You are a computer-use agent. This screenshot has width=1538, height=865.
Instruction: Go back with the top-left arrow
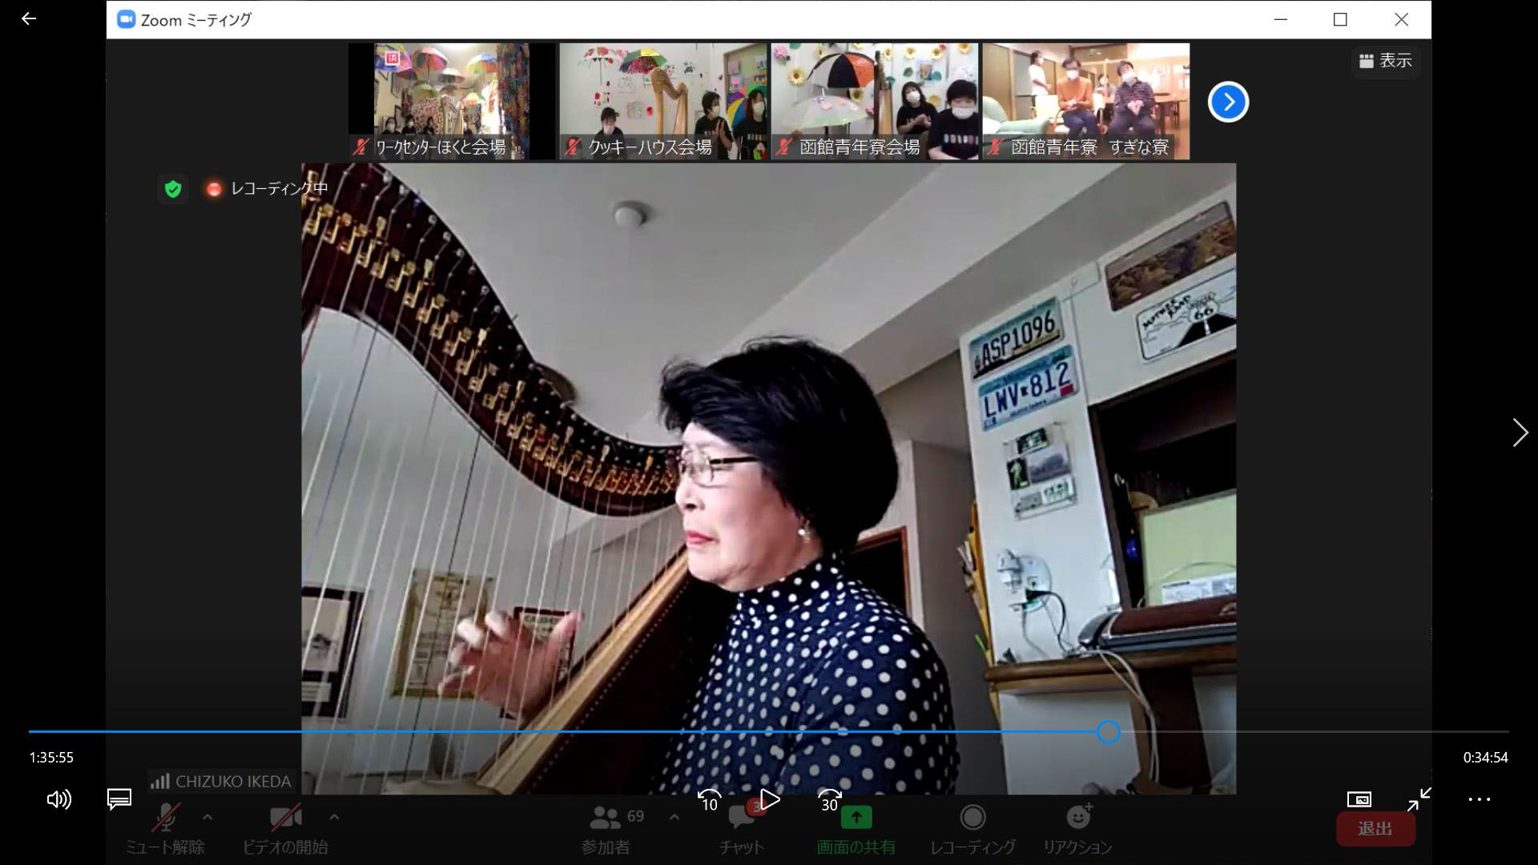point(29,18)
